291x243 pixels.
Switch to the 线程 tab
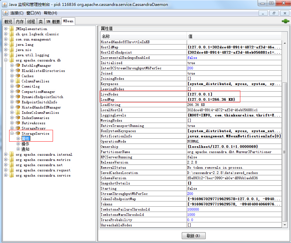click(x=31, y=22)
